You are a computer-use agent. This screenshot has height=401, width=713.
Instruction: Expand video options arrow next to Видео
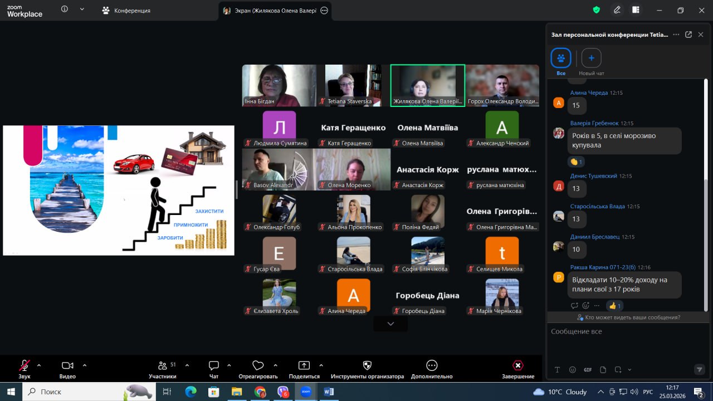coord(85,365)
